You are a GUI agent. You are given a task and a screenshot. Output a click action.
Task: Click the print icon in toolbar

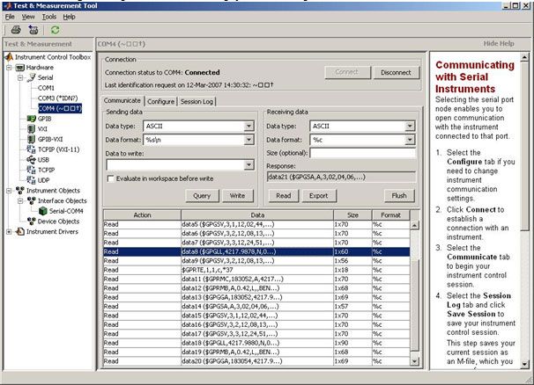coord(16,29)
